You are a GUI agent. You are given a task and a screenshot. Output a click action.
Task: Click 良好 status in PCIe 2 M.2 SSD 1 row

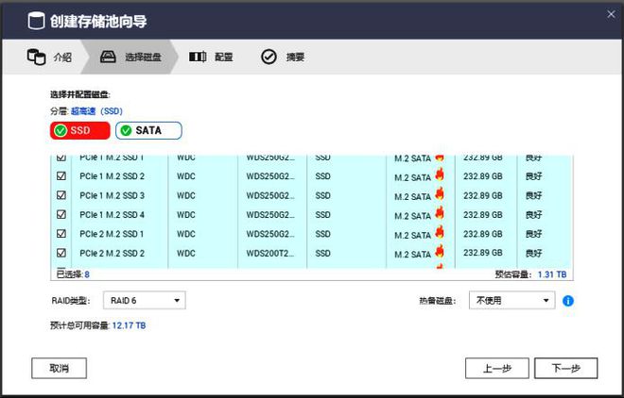pyautogui.click(x=533, y=234)
